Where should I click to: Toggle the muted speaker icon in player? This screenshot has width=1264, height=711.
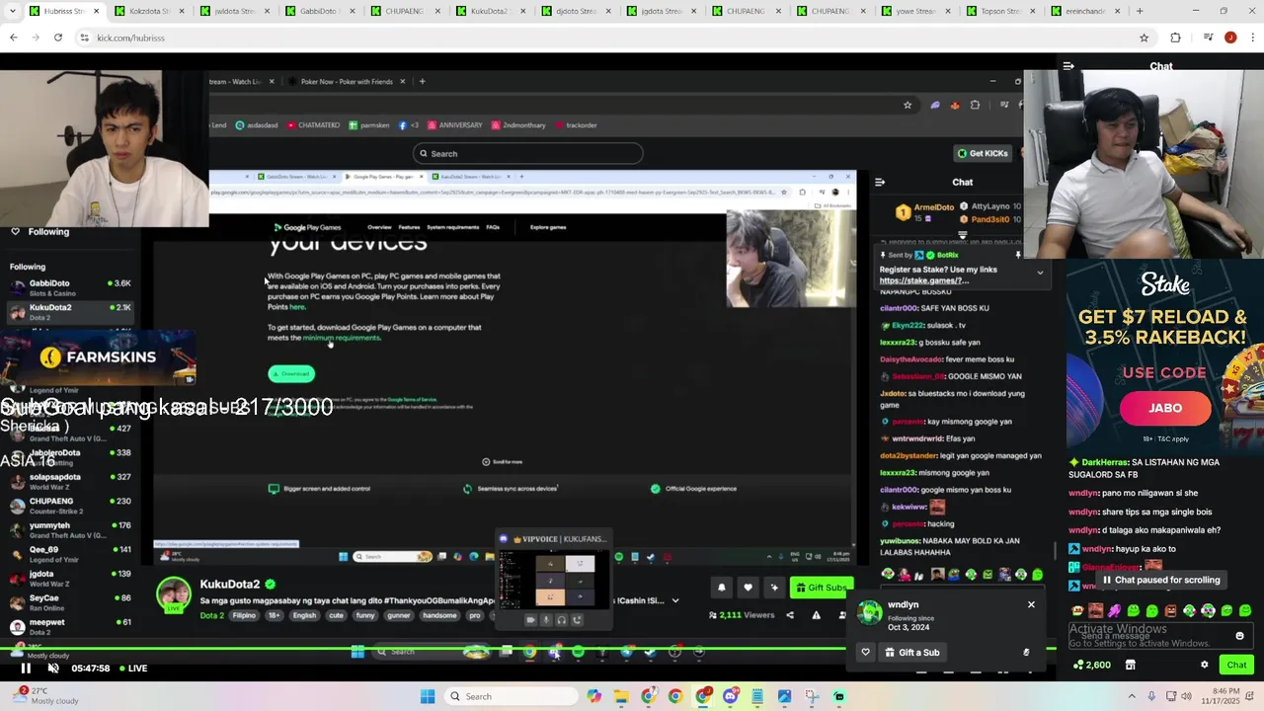click(x=53, y=669)
